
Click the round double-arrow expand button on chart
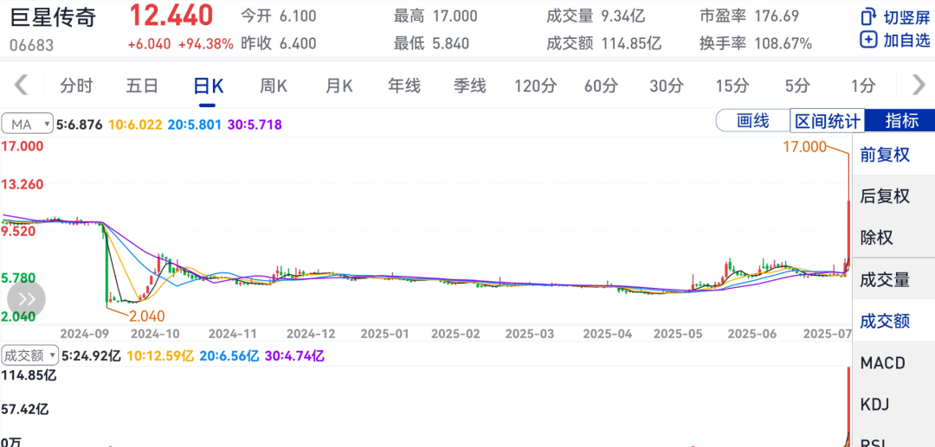coord(26,299)
